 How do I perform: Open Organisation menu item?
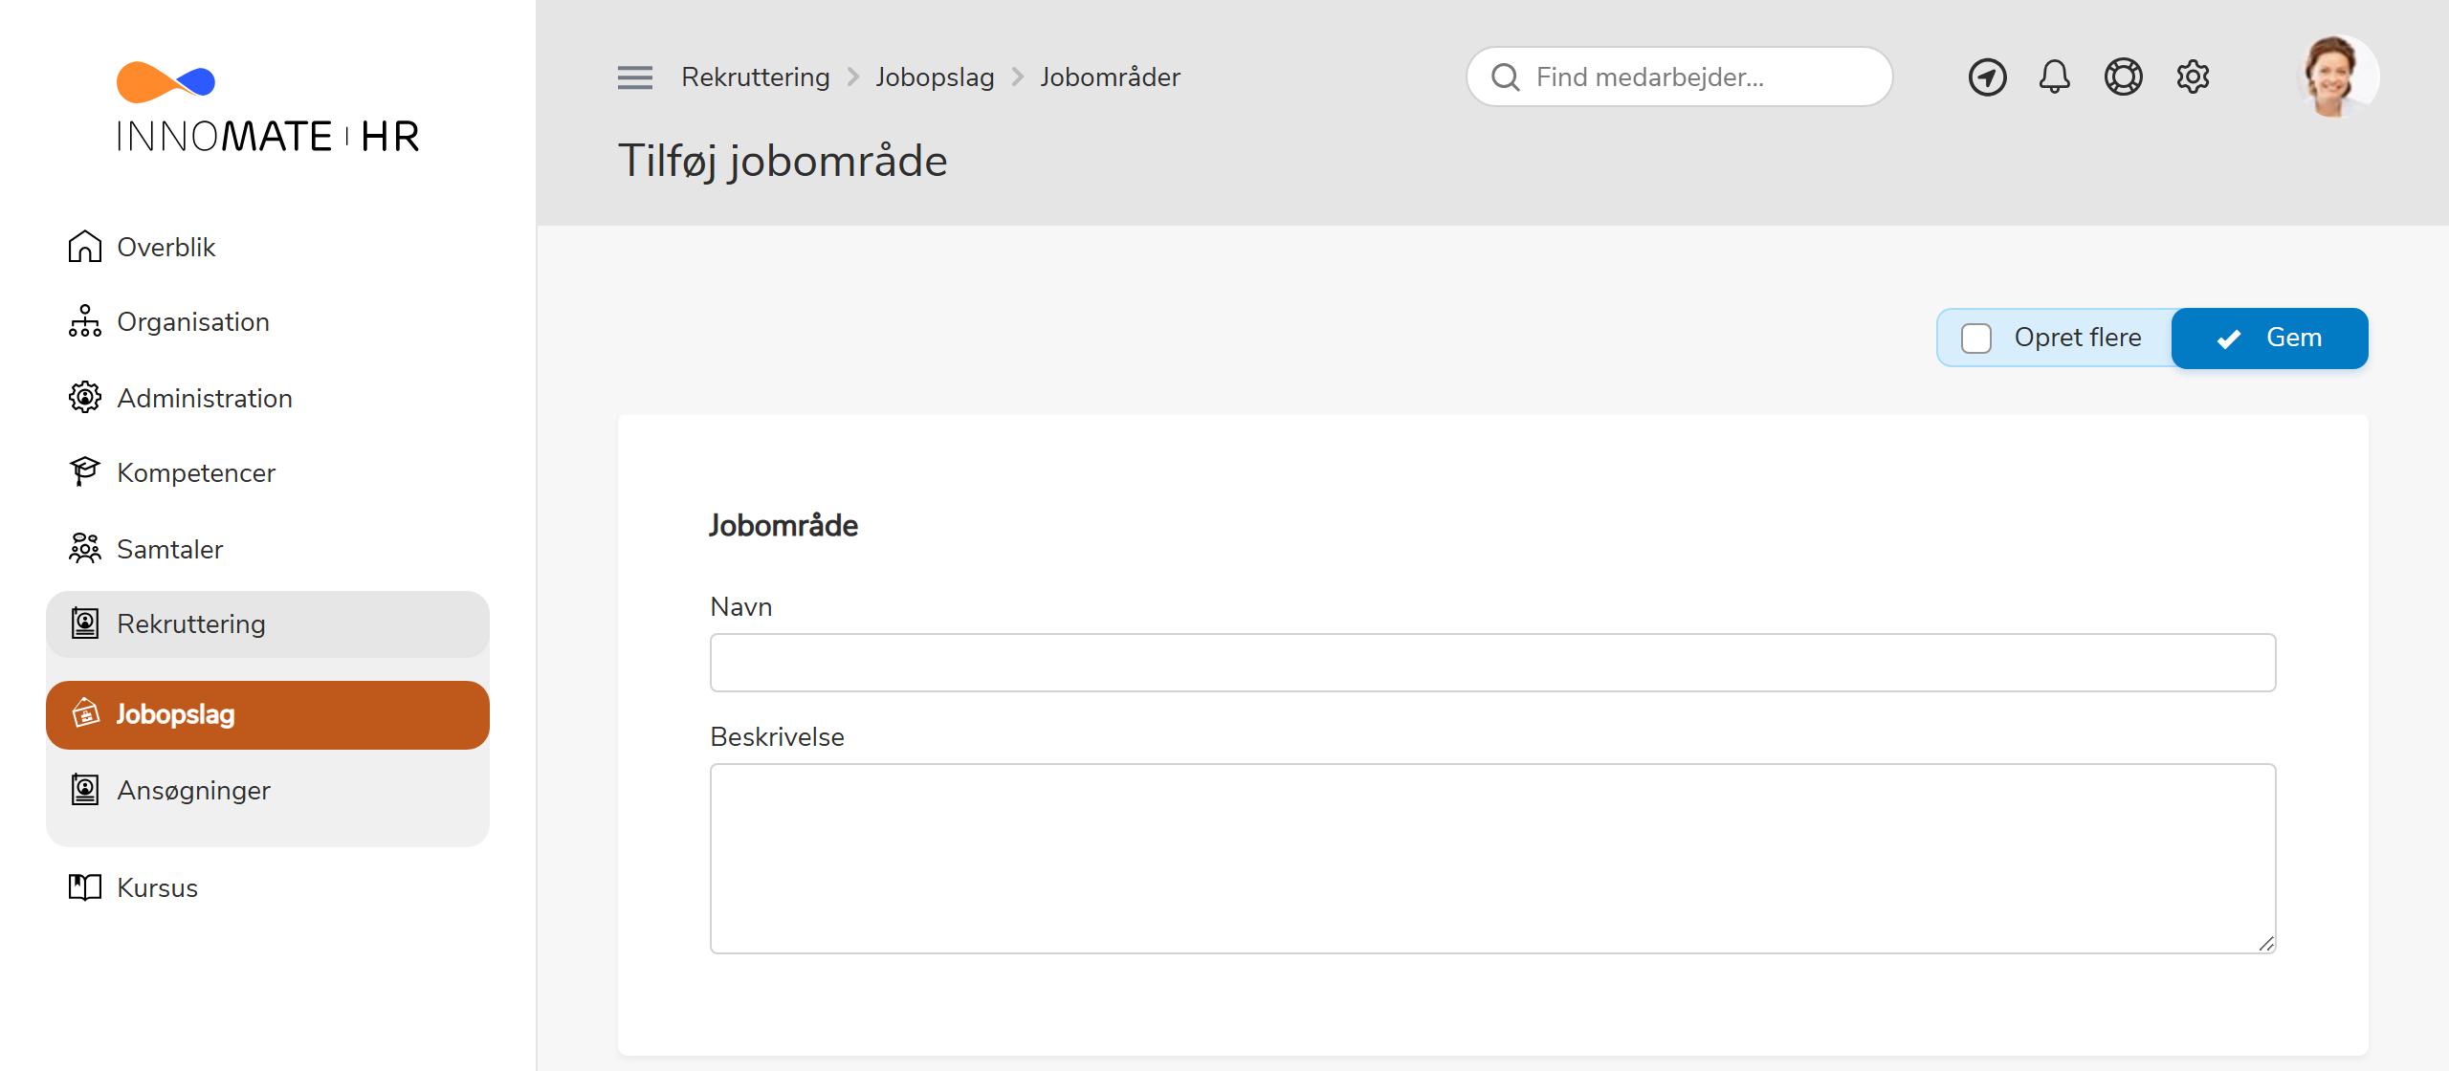(268, 321)
